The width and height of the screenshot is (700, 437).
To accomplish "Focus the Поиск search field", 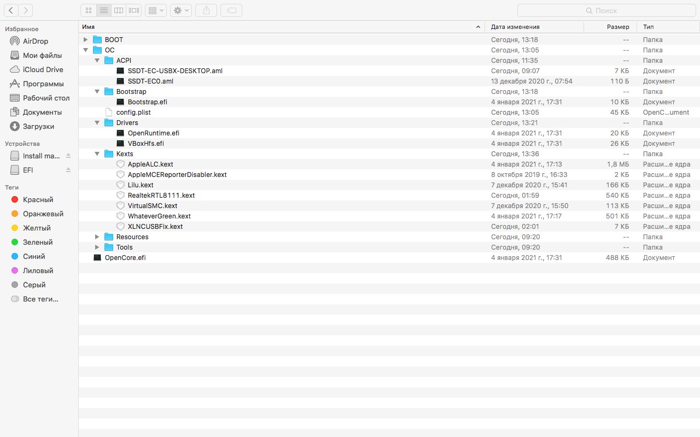I will [x=606, y=10].
